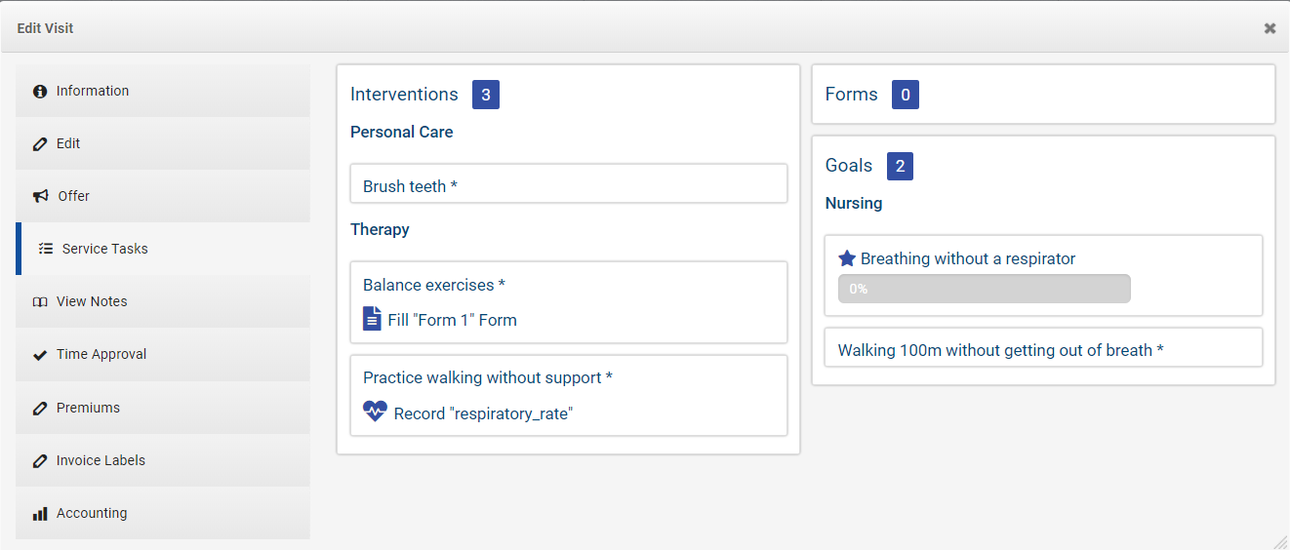This screenshot has height=550, width=1290.
Task: Click Record "respiratory_rate" link
Action: coord(483,413)
